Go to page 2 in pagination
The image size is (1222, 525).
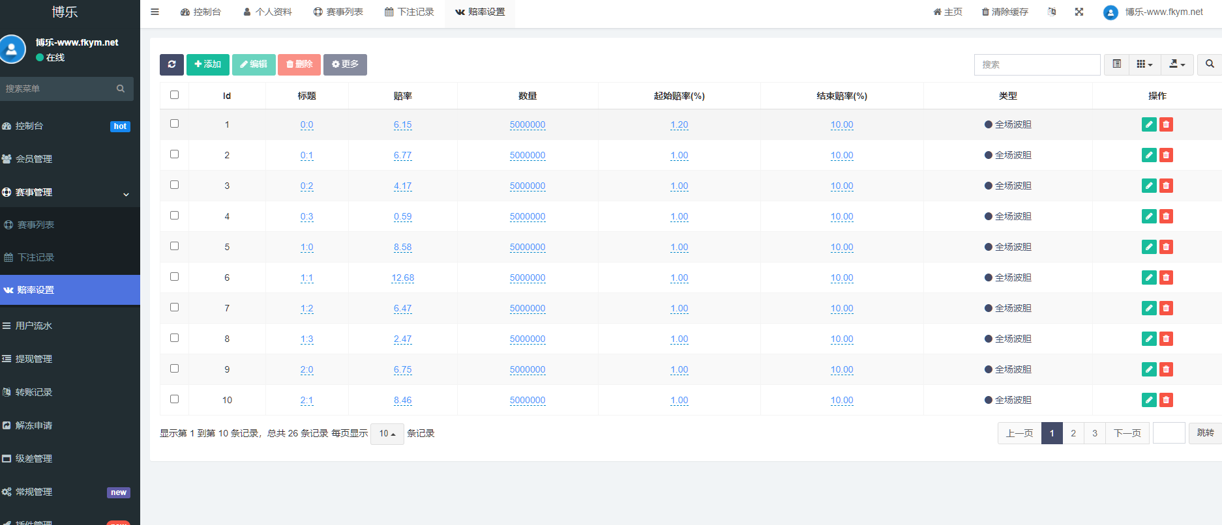tap(1073, 433)
